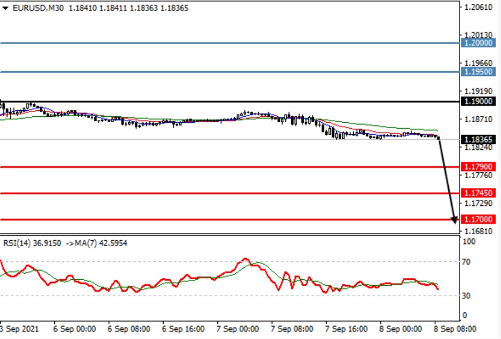Collapse the triangle arrow beside EURUSD,M30
501x339 pixels.
(x=5, y=8)
